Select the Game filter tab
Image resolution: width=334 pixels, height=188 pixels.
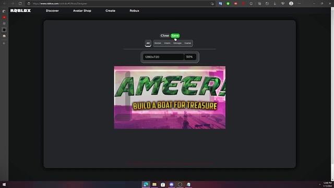188,43
